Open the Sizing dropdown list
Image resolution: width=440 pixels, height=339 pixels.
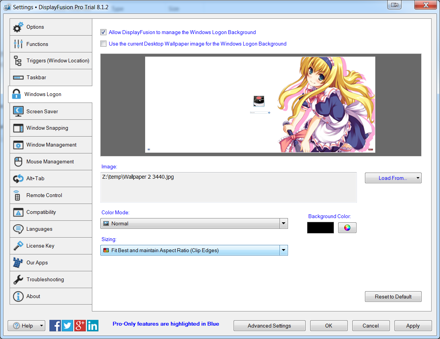point(283,251)
